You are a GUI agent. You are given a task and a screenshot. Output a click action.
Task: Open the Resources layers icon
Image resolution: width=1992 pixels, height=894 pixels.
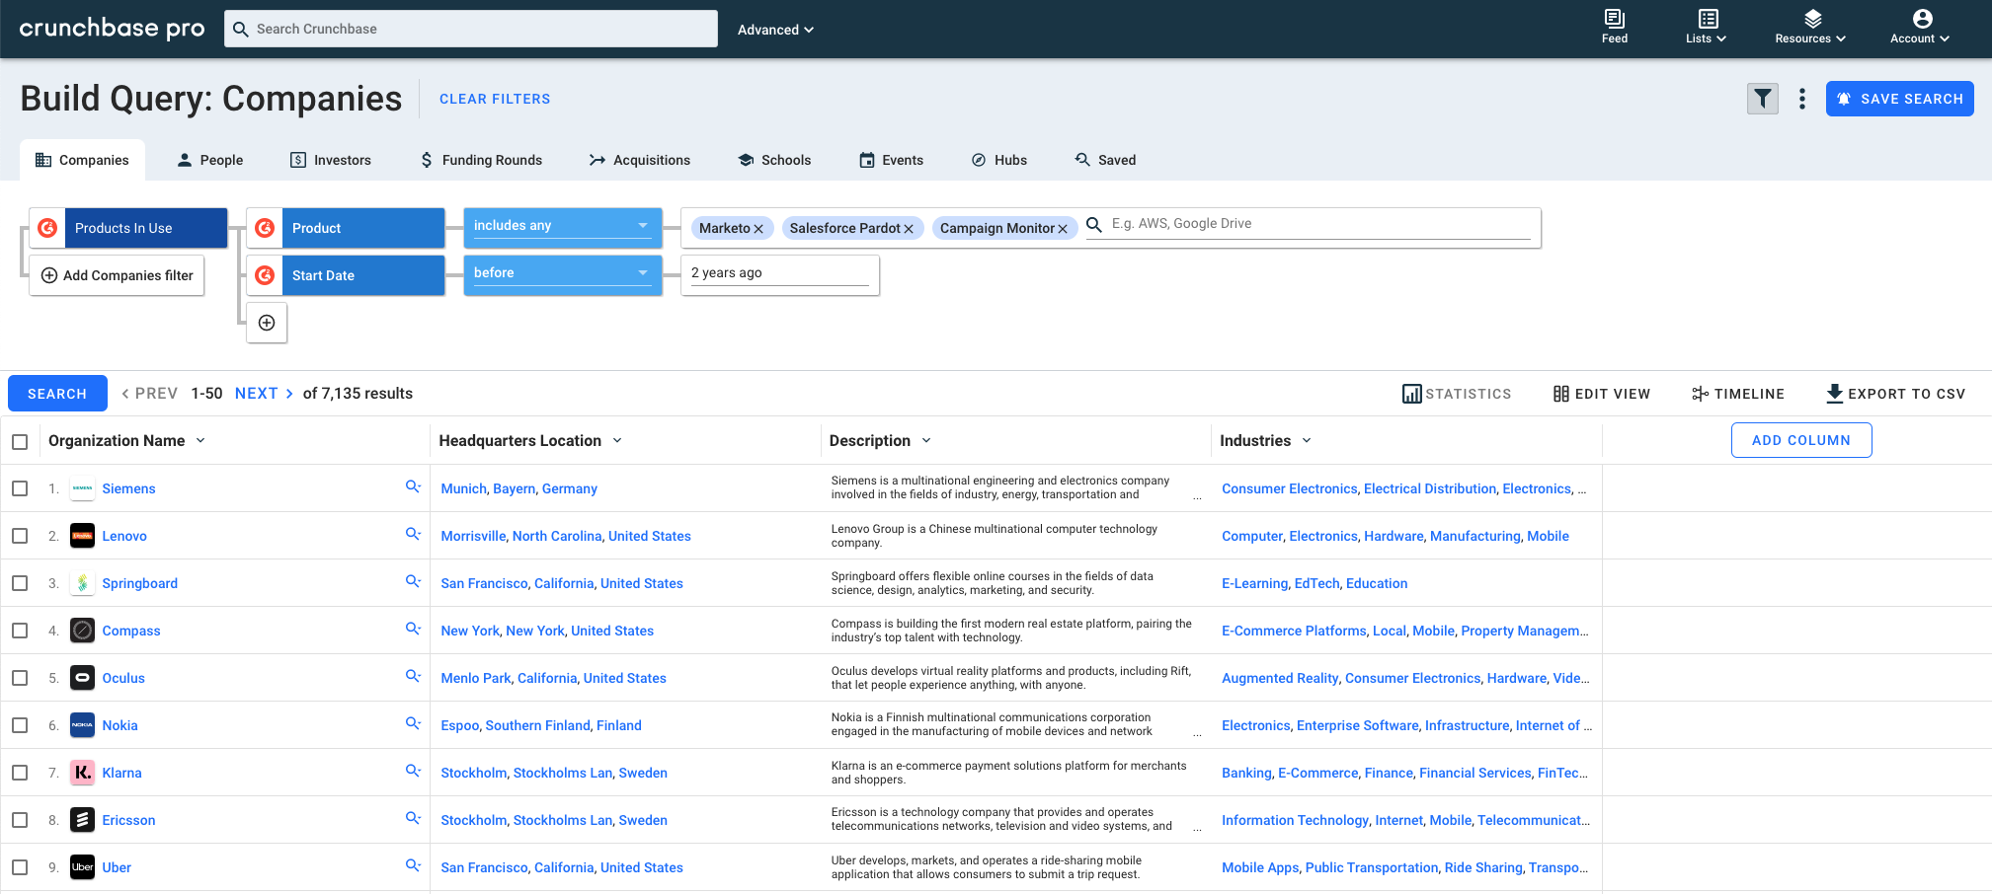tap(1812, 19)
